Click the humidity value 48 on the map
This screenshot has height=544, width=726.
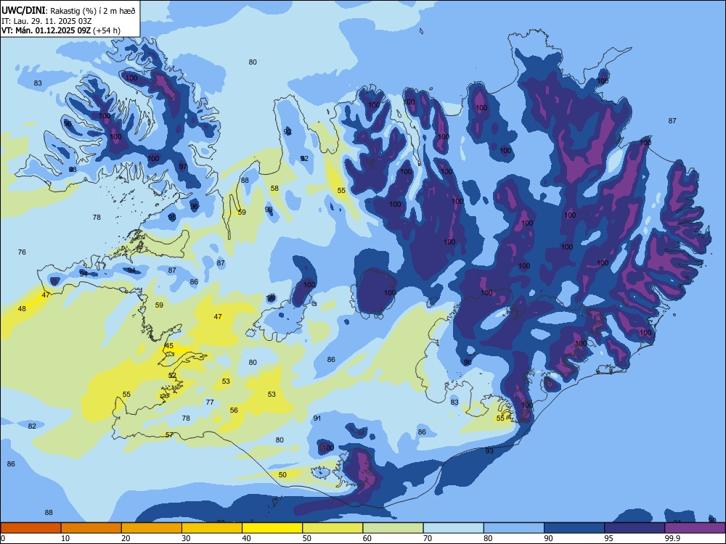pos(22,308)
